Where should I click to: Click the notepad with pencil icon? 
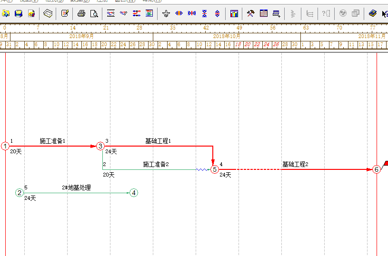(x=65, y=13)
